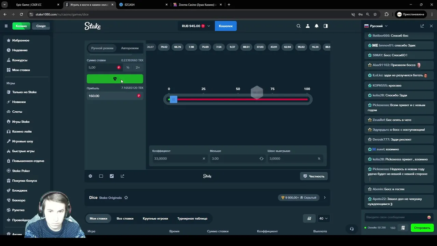Select Ручной режим mode

(102, 48)
